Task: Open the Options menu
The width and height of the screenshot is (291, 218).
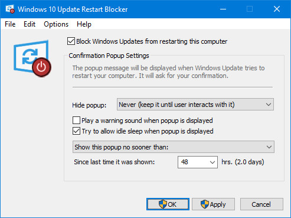Action: [56, 24]
